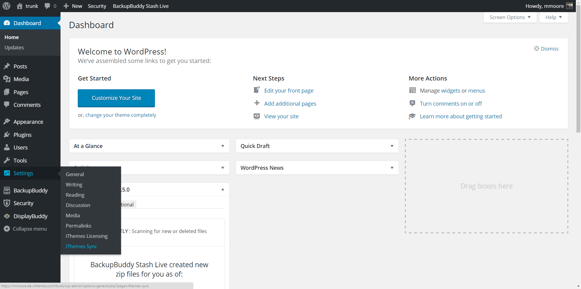Click the edit pencil icon by front page
The height and width of the screenshot is (289, 581).
click(257, 90)
